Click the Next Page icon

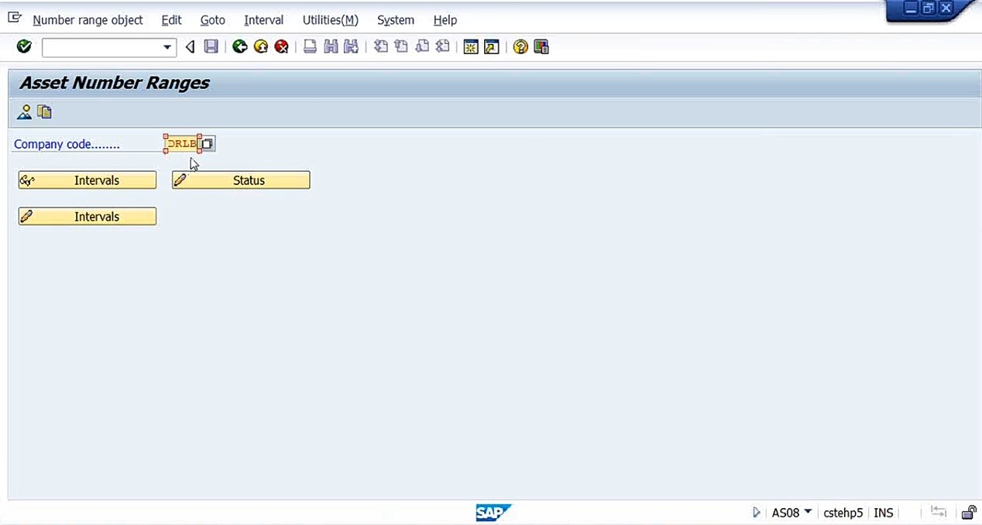[422, 47]
